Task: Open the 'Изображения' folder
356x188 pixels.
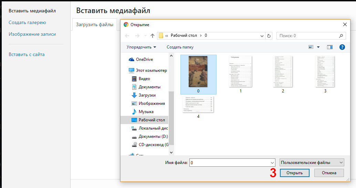Action: click(x=152, y=103)
